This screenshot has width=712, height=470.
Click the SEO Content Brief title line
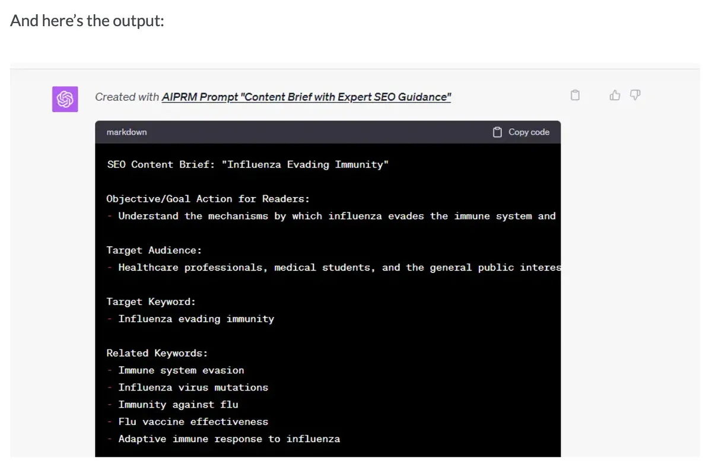click(x=247, y=164)
